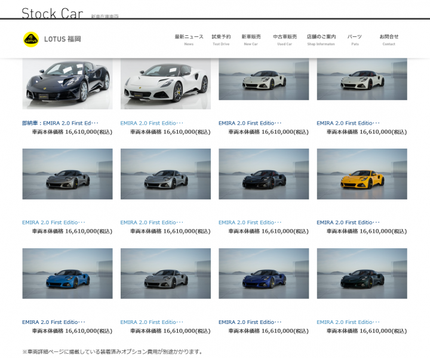This screenshot has width=430, height=358.
Task: Click EMIRA link under dark green car
Action: [348, 322]
